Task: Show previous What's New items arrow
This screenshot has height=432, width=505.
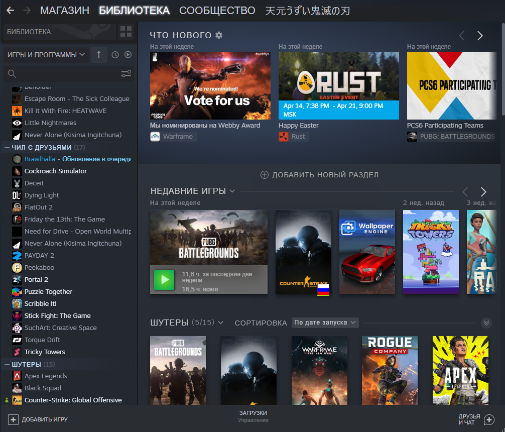Action: (461, 36)
